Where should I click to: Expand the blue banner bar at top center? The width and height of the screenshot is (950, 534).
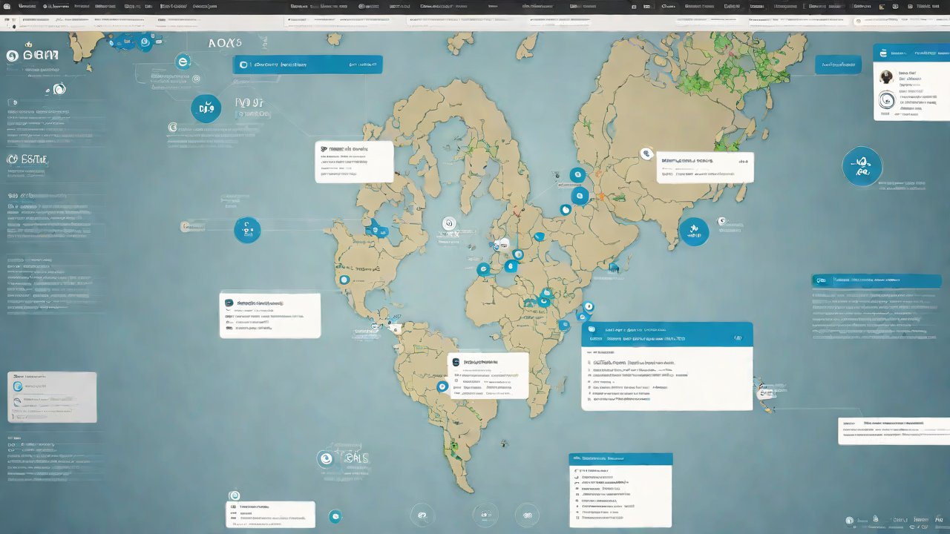pyautogui.click(x=307, y=65)
